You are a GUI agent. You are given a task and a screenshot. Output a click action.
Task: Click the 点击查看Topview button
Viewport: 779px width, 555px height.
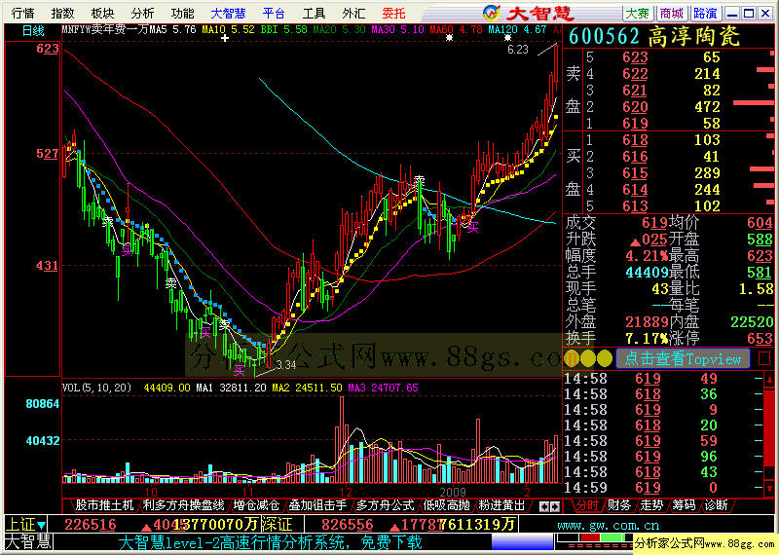click(x=683, y=358)
